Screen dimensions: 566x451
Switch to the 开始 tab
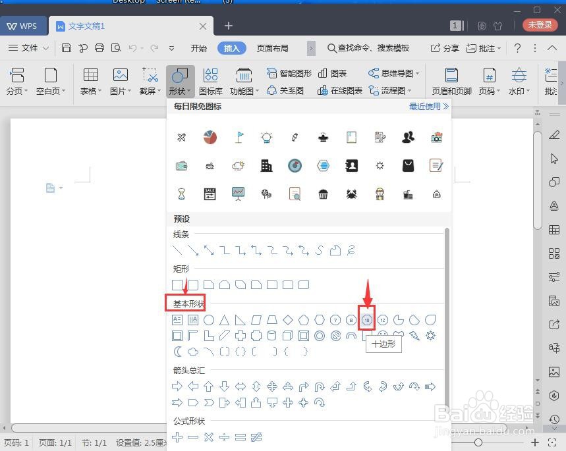pyautogui.click(x=198, y=48)
